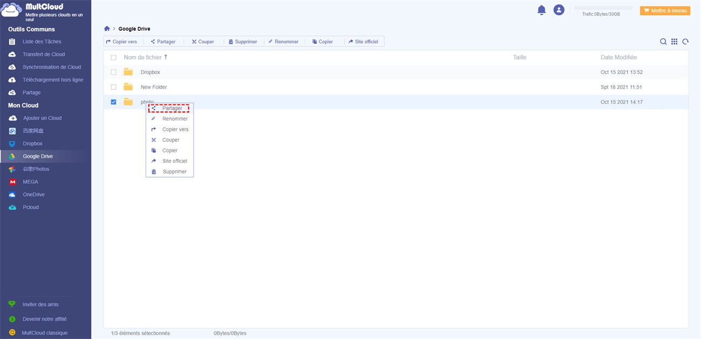Choose Copier in context menu
This screenshot has height=339, width=701.
coord(169,151)
